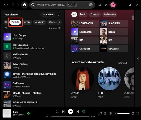Select the Podcasts tab
Viewport: 141px width, 120px height.
pyautogui.click(x=95, y=14)
